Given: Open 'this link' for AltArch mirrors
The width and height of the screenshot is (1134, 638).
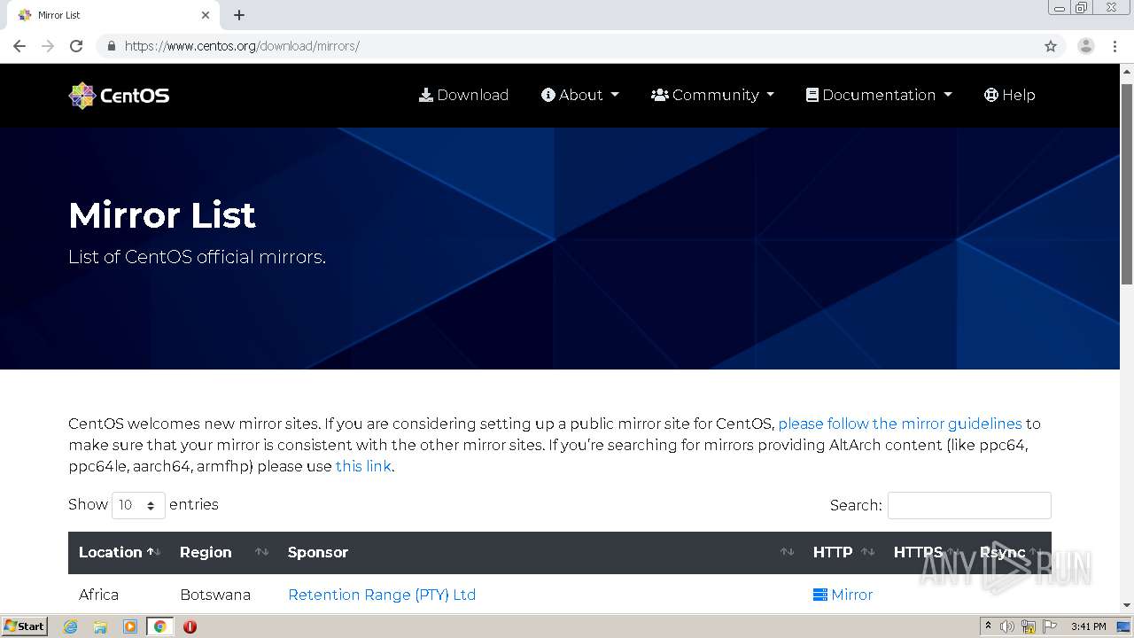Looking at the screenshot, I should [363, 466].
